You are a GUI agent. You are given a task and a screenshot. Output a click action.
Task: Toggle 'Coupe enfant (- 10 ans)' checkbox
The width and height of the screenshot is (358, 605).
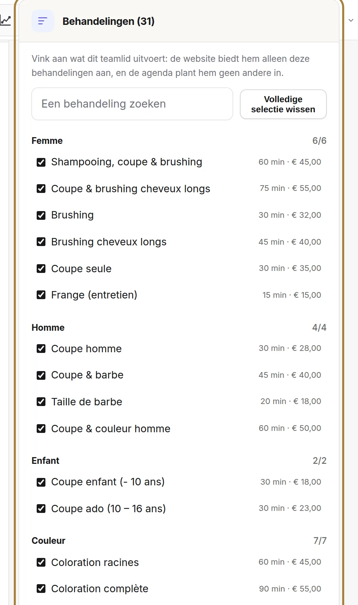(x=41, y=482)
